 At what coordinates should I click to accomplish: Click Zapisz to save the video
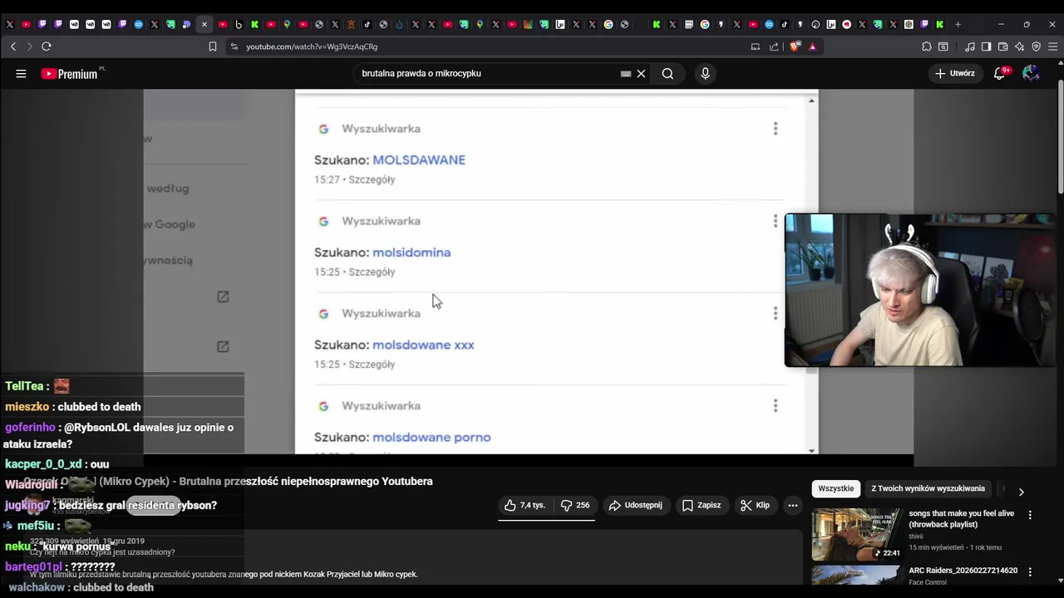(x=702, y=505)
